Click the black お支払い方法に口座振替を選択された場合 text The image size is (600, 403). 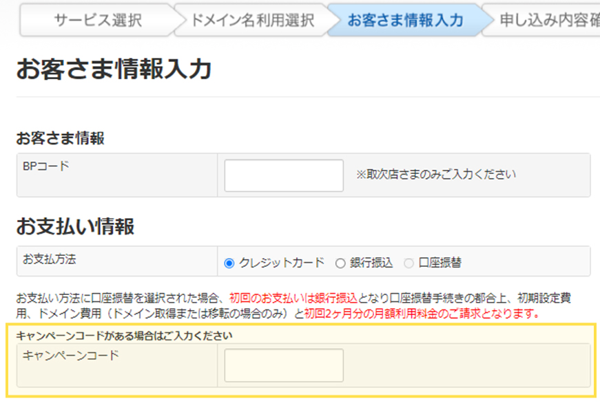(117, 298)
